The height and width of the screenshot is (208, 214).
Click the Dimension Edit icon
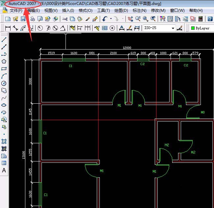[x=121, y=28]
